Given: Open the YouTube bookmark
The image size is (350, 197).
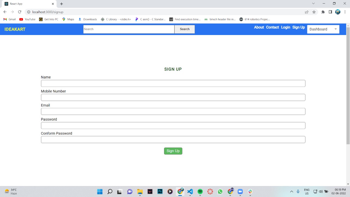Looking at the screenshot, I should tap(27, 19).
